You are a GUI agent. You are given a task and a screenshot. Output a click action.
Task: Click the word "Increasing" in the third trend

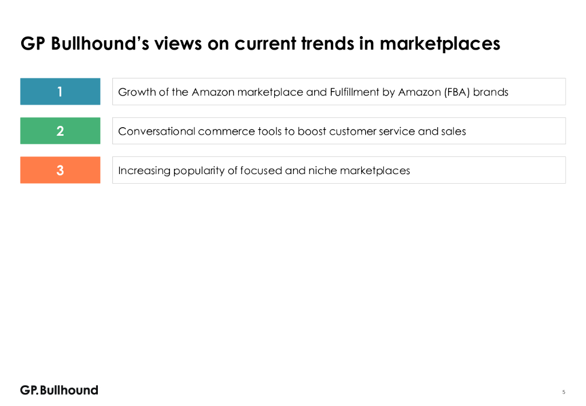coord(141,171)
